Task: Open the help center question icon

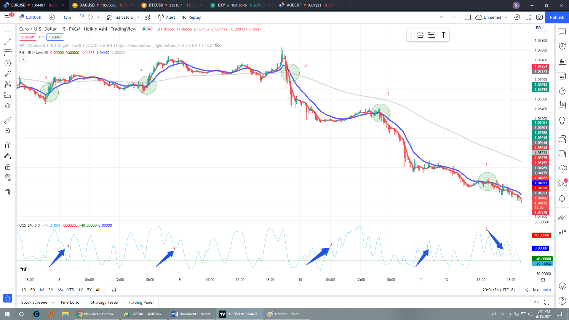Action: [562, 301]
